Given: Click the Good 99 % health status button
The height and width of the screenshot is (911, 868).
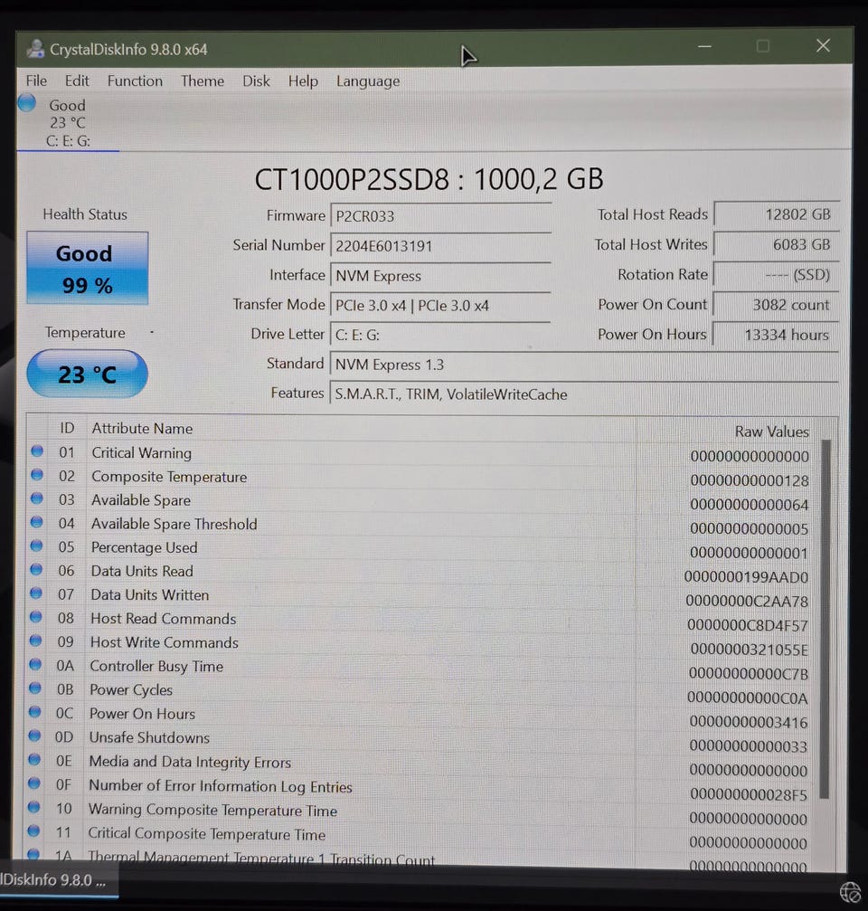Looking at the screenshot, I should [87, 268].
